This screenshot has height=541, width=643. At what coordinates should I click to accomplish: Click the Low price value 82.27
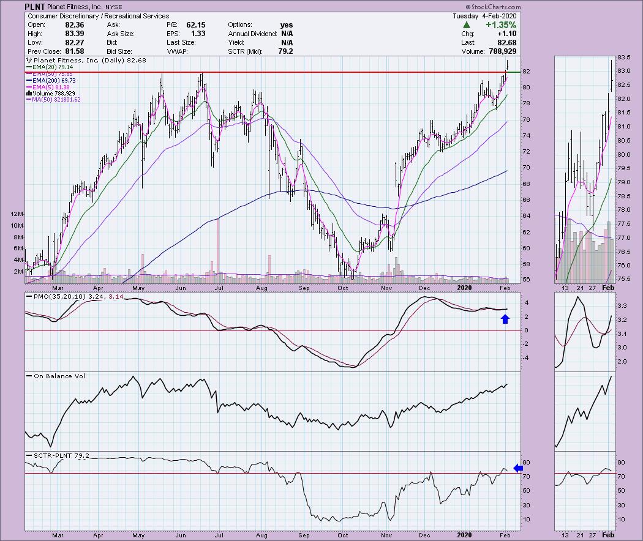click(74, 42)
